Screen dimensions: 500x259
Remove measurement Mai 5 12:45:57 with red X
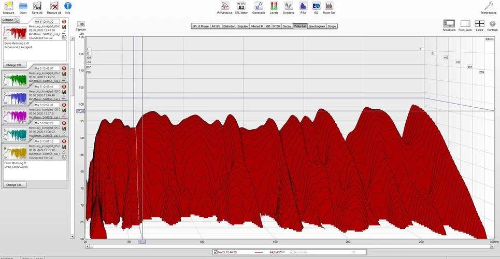[x=64, y=68]
